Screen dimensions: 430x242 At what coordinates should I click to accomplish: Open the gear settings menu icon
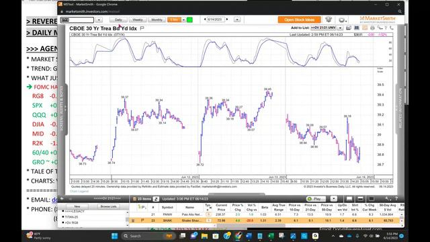click(342, 20)
